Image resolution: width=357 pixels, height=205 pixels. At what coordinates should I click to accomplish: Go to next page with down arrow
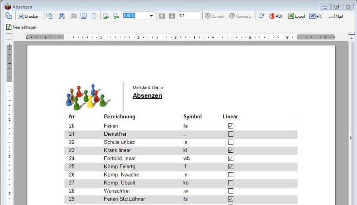172,16
